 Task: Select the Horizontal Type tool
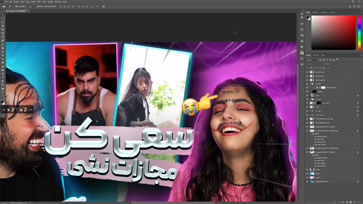click(3, 77)
